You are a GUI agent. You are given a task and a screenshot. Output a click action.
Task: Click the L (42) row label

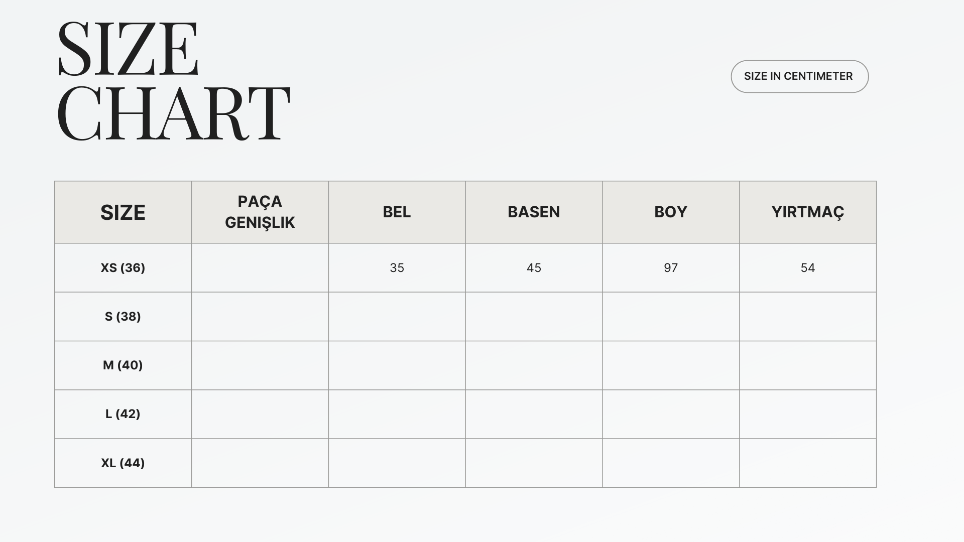coord(123,414)
